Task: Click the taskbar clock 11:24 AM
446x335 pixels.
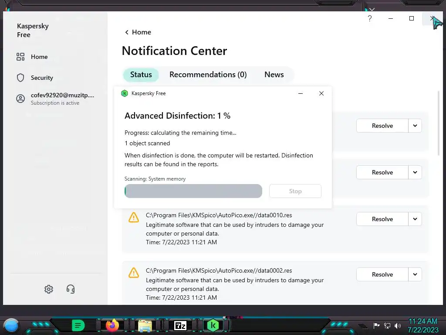Action: tap(422, 321)
